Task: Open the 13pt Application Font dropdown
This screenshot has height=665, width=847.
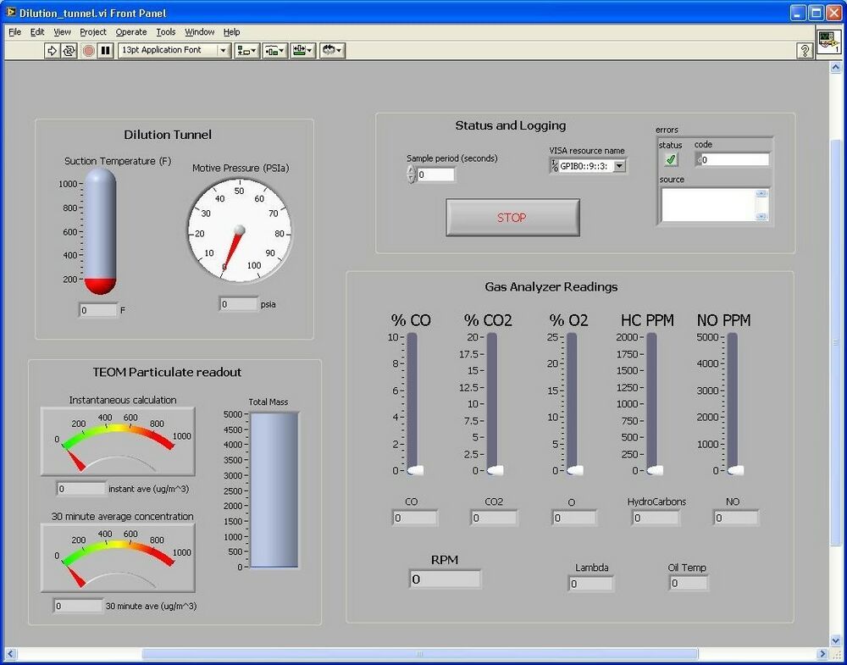Action: pyautogui.click(x=223, y=50)
